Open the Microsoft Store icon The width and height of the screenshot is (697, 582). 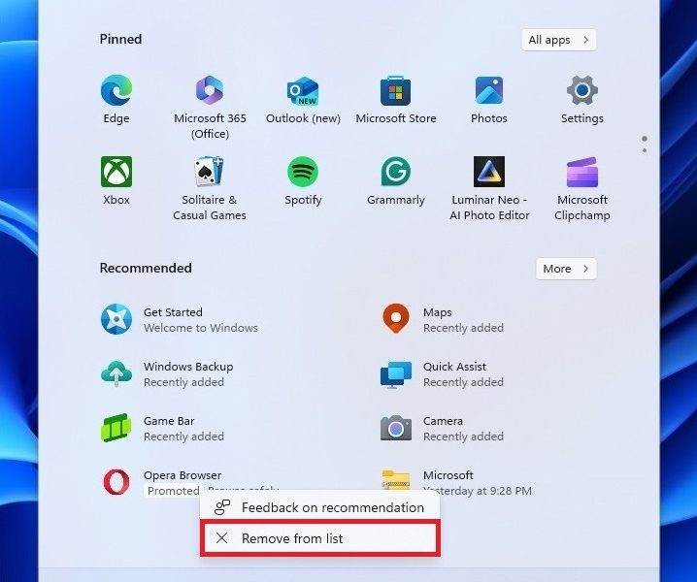coord(396,91)
